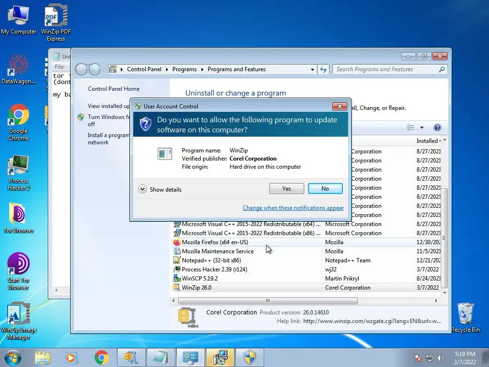Click the vertical scrollbar up arrow
This screenshot has width=489, height=367.
point(445,140)
